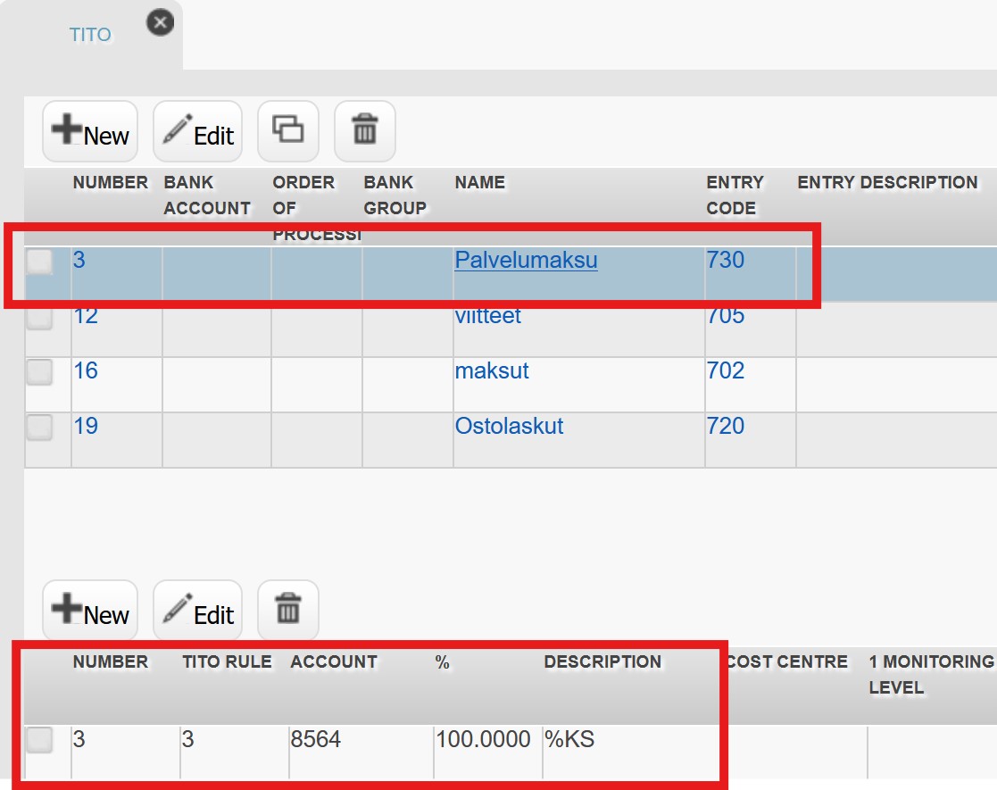
Task: Sort by 1 MONITORING LEVEL column header
Action: (x=932, y=675)
